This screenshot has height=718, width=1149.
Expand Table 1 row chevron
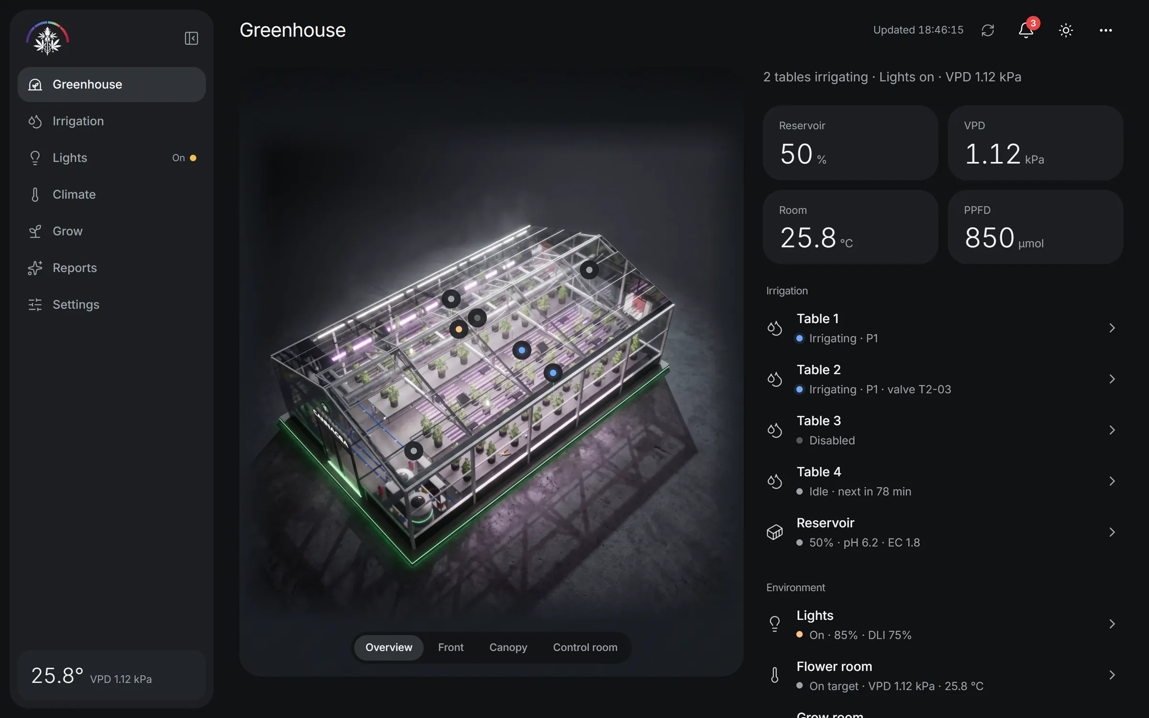pos(1112,328)
